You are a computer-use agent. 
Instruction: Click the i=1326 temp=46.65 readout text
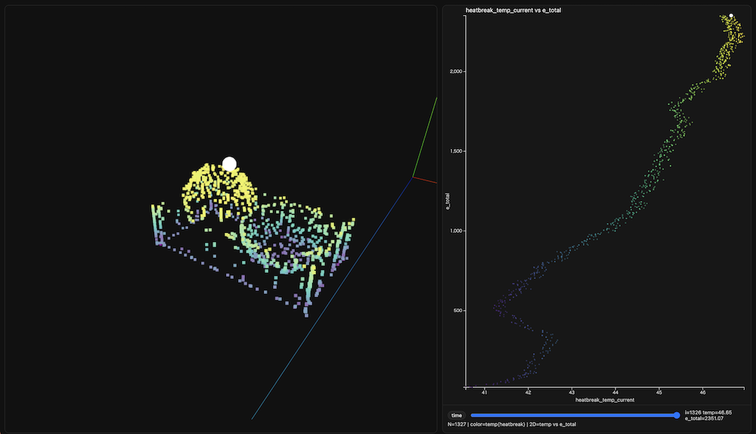pos(708,412)
